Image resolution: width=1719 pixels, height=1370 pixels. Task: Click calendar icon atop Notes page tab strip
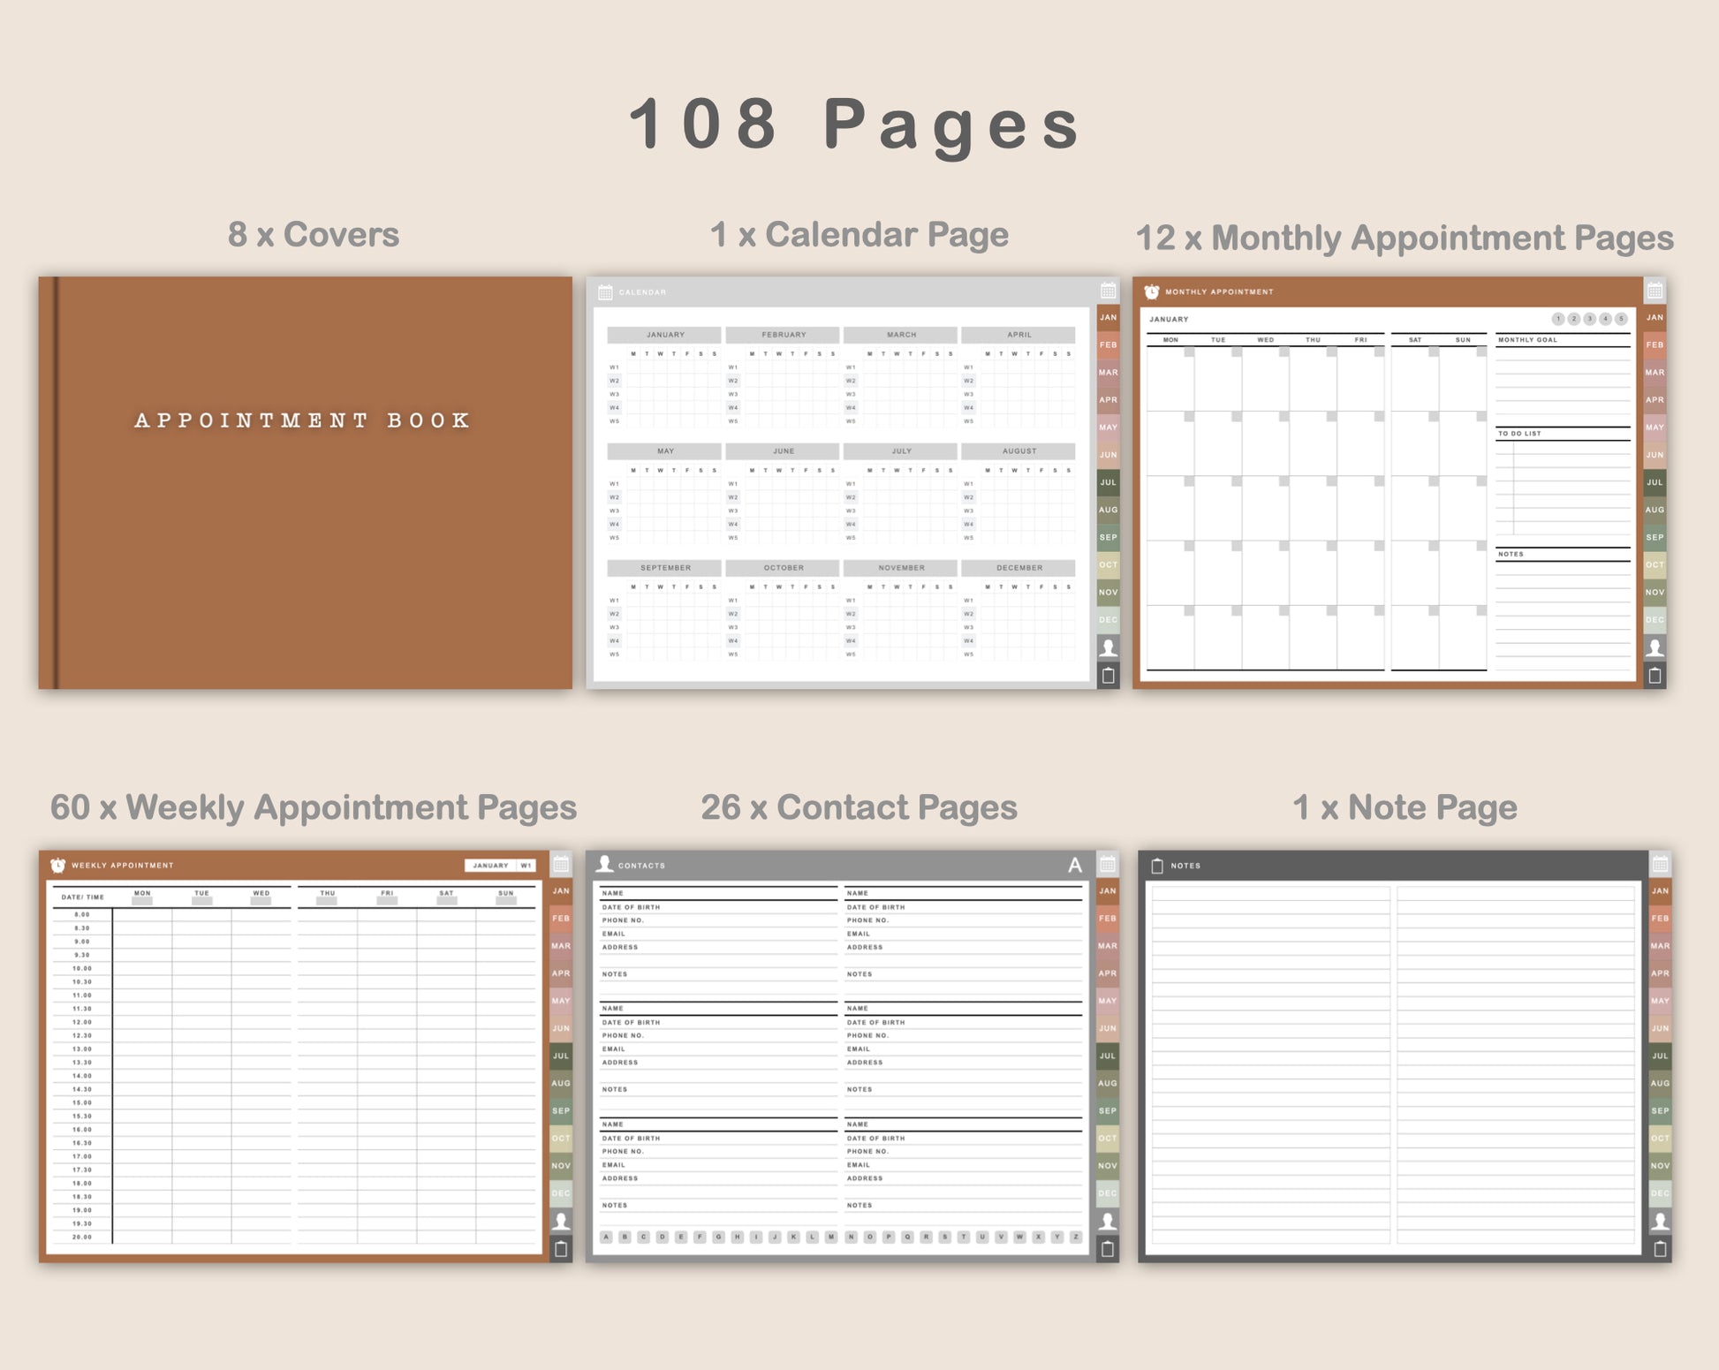tap(1660, 864)
